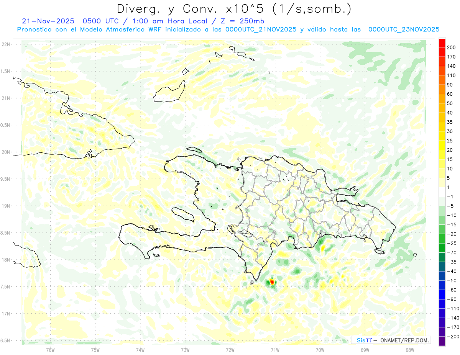Click the '20N' latitude label

coord(5,152)
